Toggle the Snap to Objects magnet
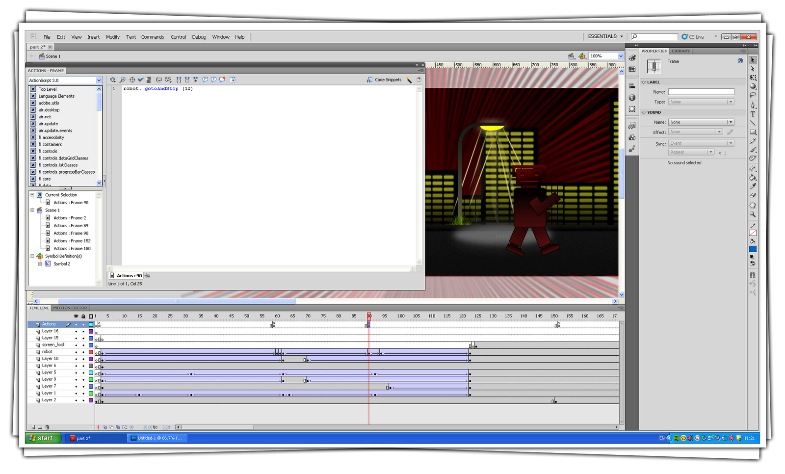Image resolution: width=785 pixels, height=474 pixels. coord(753,275)
